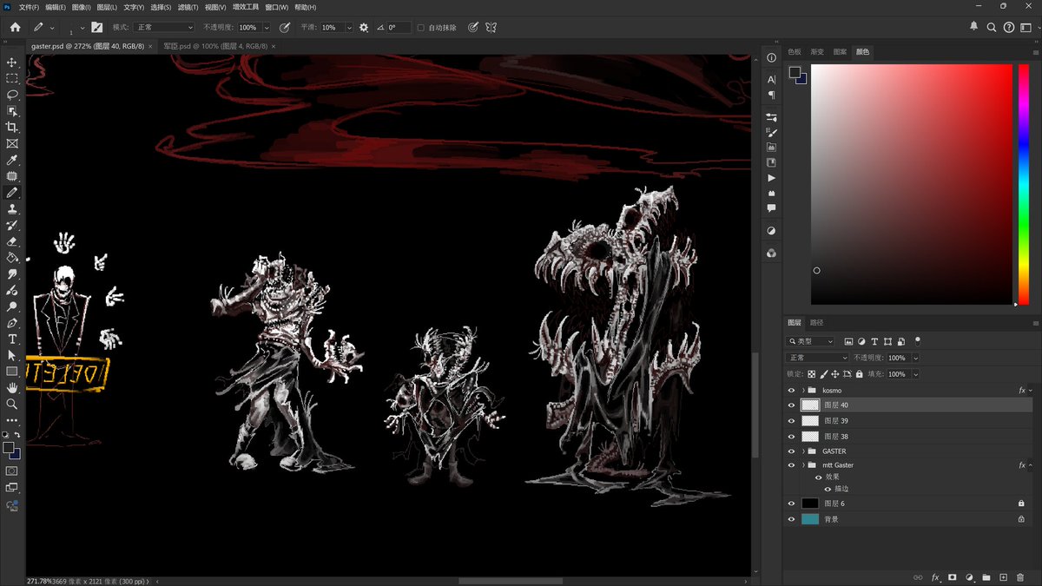This screenshot has height=586, width=1042.
Task: Hide the kosmo group
Action: [791, 391]
